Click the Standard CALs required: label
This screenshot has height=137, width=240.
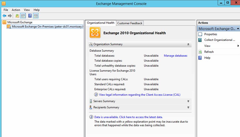[x=109, y=84]
